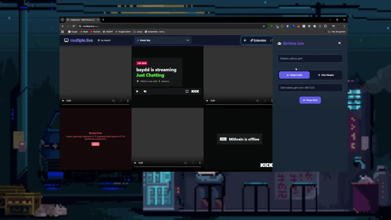
Task: Open a new browser tab
Action: coord(103,20)
